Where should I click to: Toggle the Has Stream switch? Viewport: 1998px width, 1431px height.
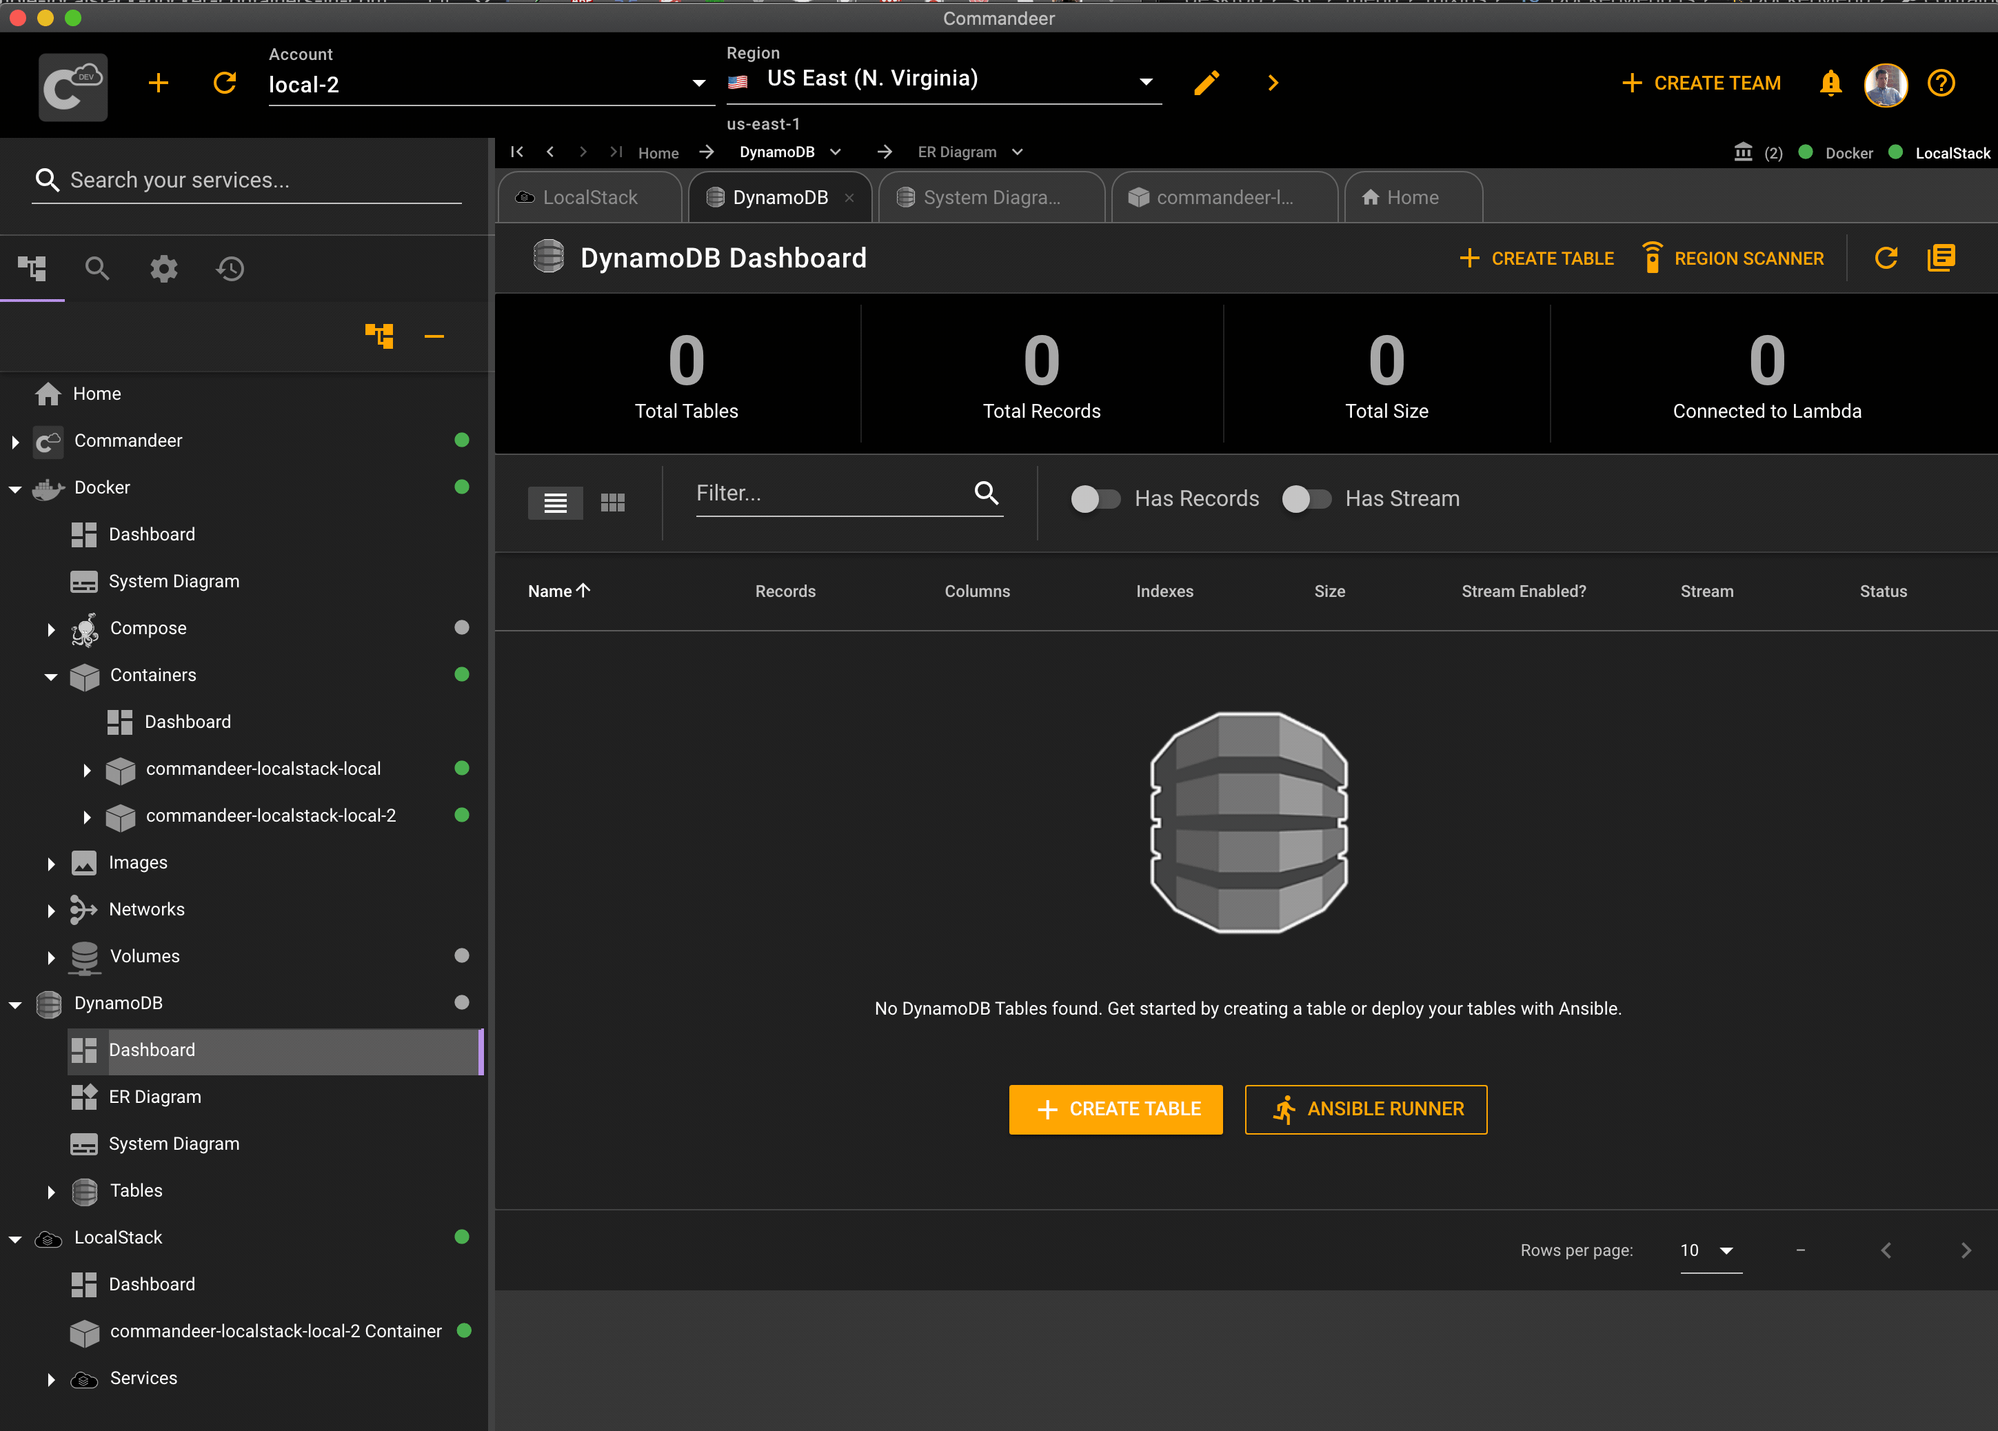[1306, 499]
